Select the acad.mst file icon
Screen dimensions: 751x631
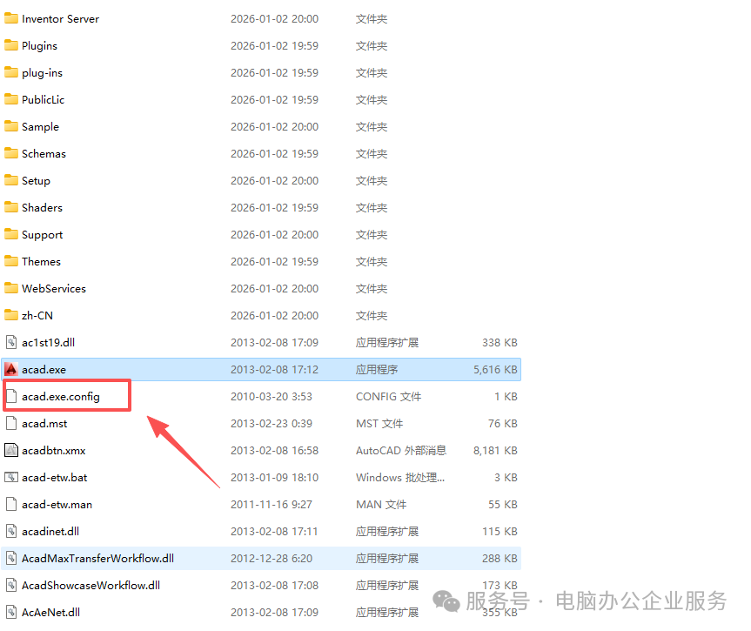[x=11, y=423]
